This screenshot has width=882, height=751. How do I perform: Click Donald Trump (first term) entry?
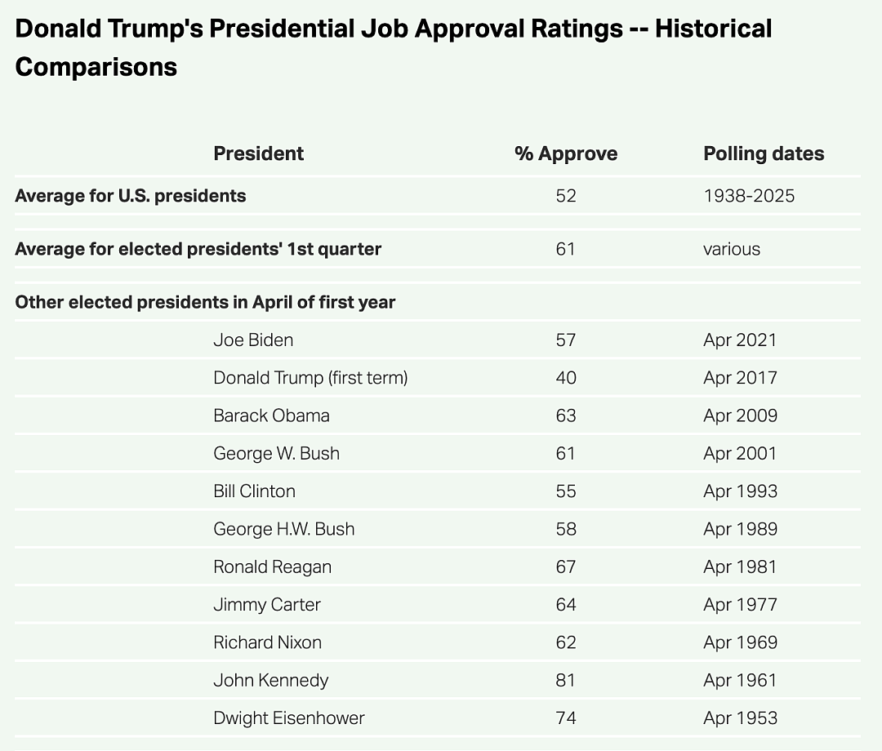click(310, 378)
